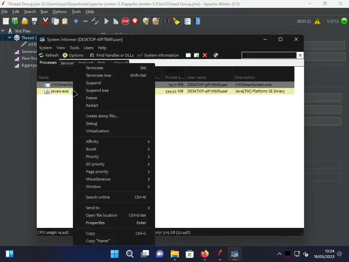The height and width of the screenshot is (262, 349).
Task: Click the shield elevation icon in System Informer
Action: point(216,55)
